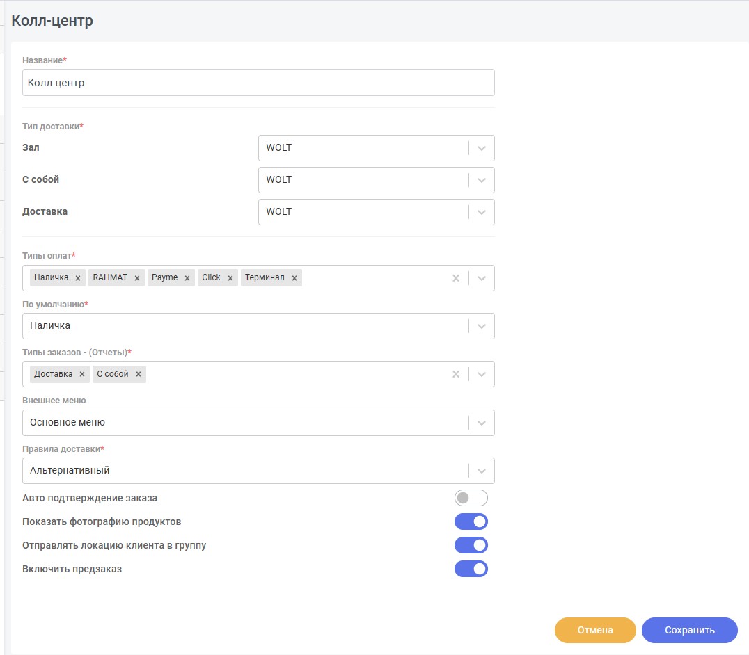The width and height of the screenshot is (749, 655).
Task: Toggle the Включить предзаказ switch
Action: (x=471, y=569)
